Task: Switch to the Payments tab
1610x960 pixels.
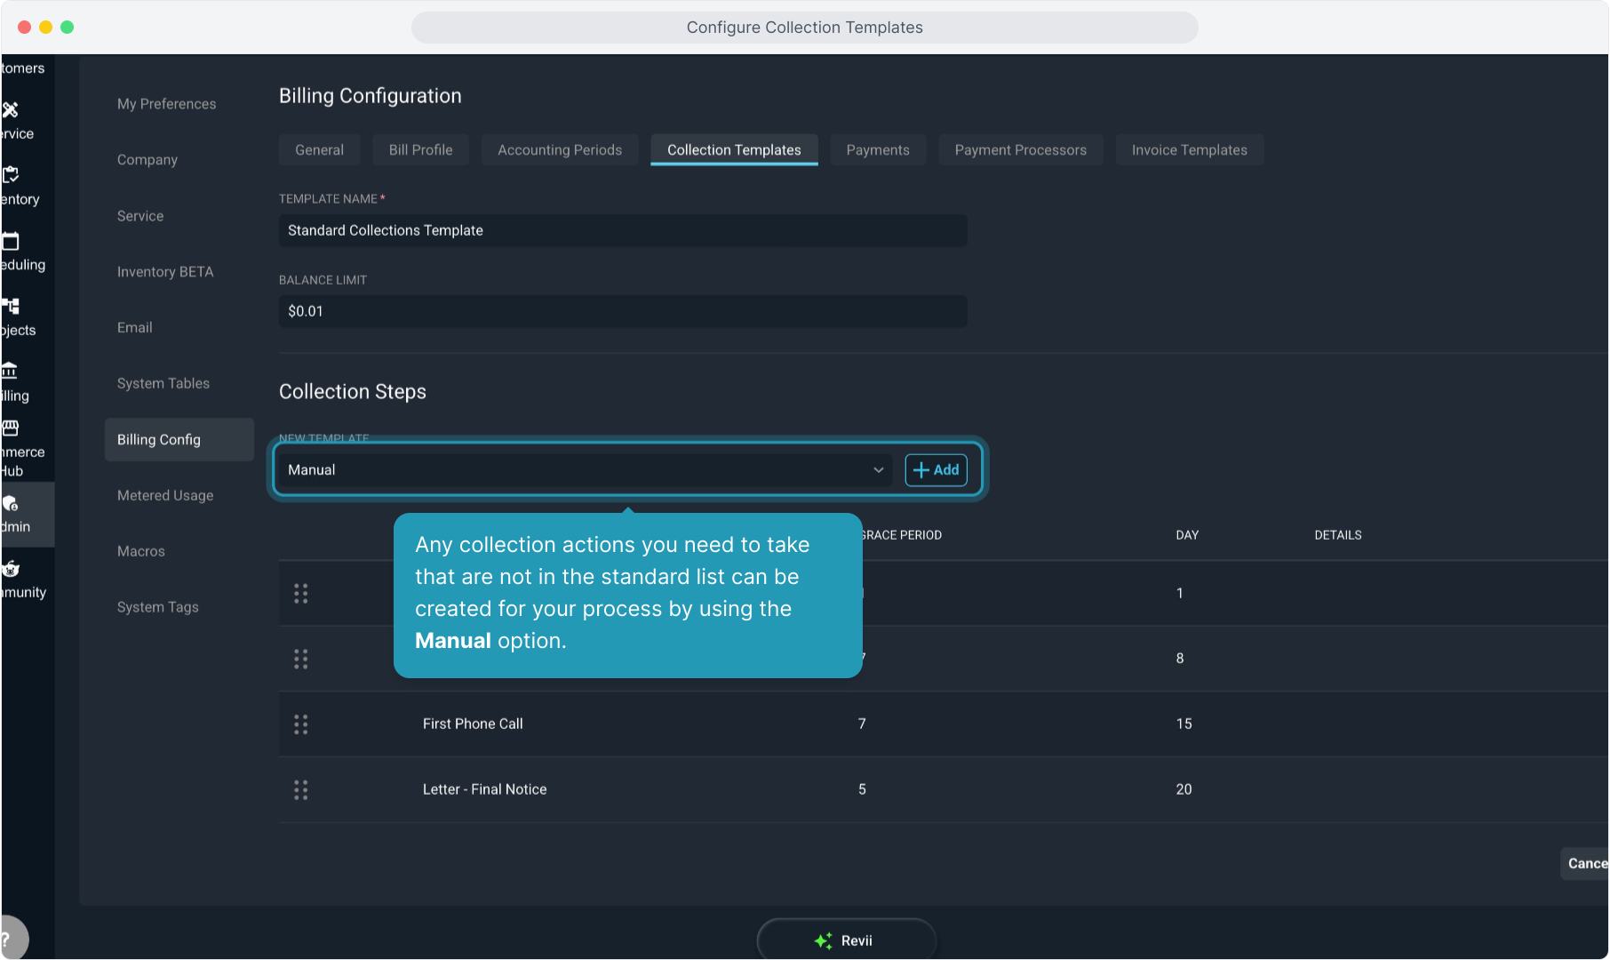Action: [x=877, y=150]
